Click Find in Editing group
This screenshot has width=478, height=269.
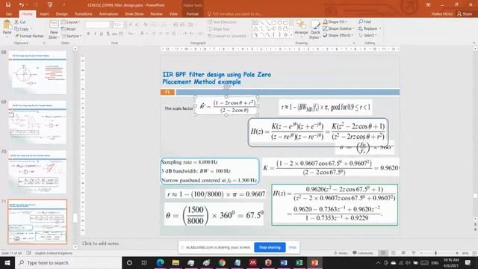click(x=365, y=22)
